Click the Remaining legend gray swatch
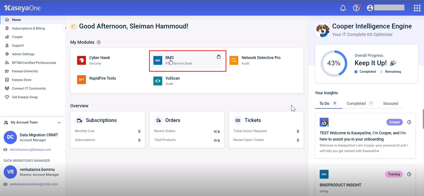The width and height of the screenshot is (424, 196). pos(382,72)
